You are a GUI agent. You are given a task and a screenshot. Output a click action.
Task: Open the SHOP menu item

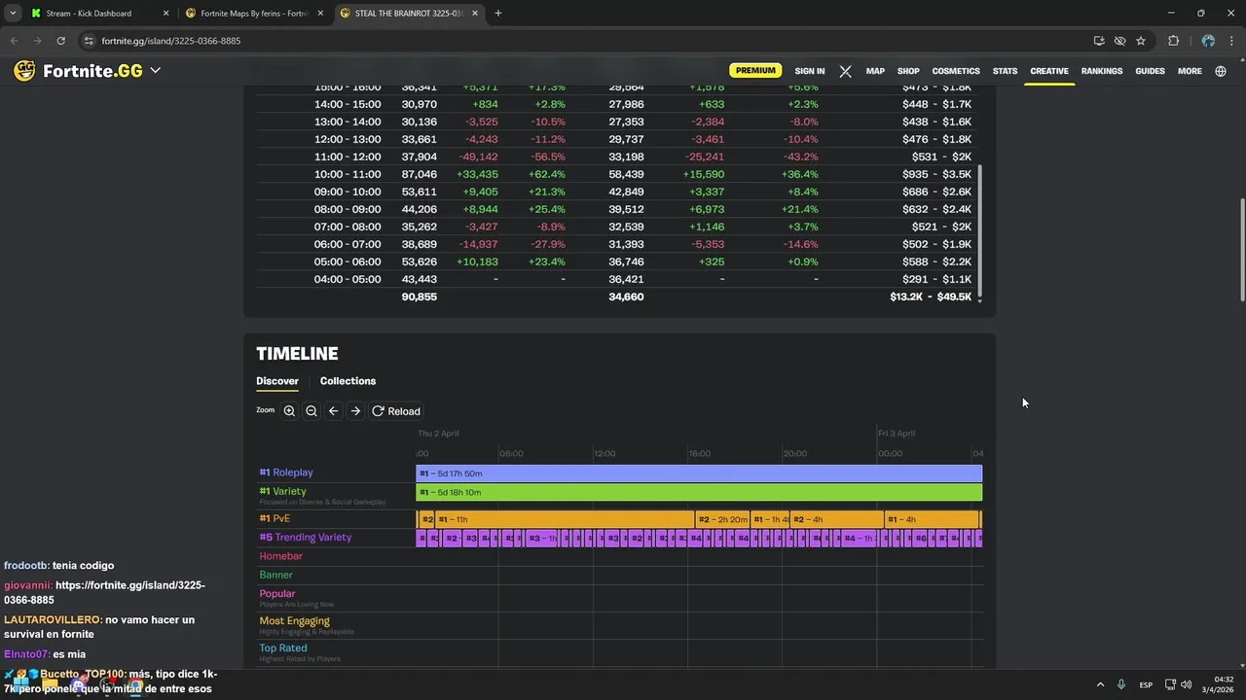[908, 71]
